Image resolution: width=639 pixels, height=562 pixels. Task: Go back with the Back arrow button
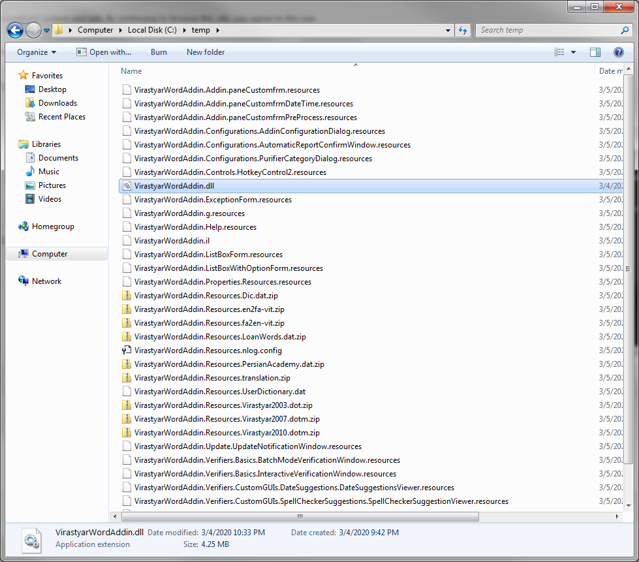[16, 30]
